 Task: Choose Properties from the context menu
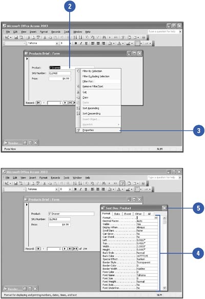tap(98, 130)
